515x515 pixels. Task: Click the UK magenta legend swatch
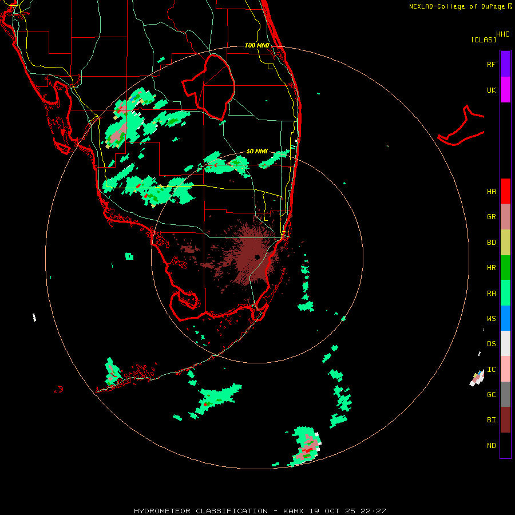coord(505,90)
